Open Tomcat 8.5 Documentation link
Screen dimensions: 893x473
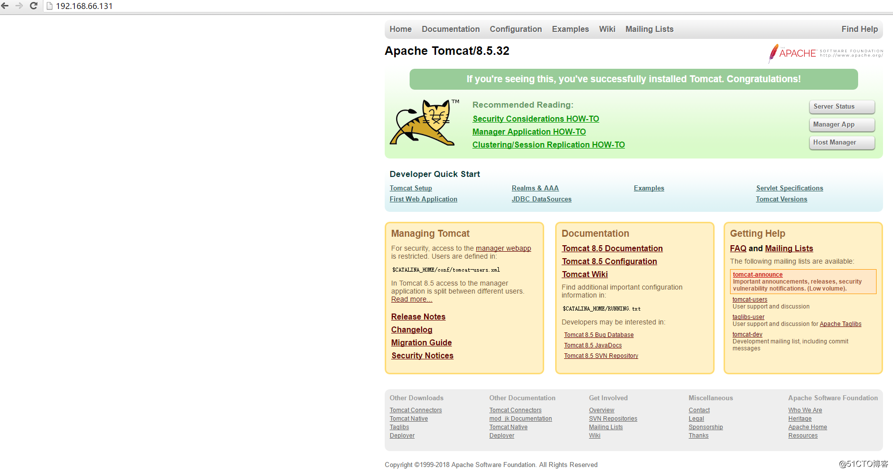[x=612, y=248]
